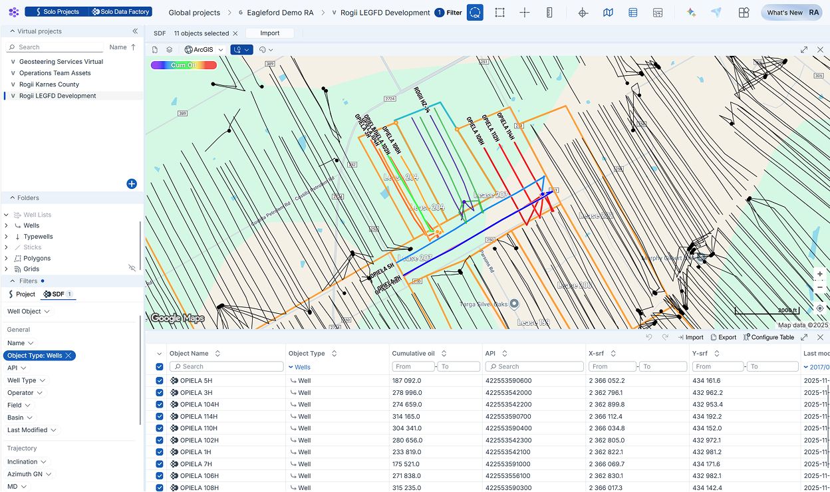Screen dimensions: 830x492
Task: Toggle the select-all checkbox in table
Action: point(160,366)
